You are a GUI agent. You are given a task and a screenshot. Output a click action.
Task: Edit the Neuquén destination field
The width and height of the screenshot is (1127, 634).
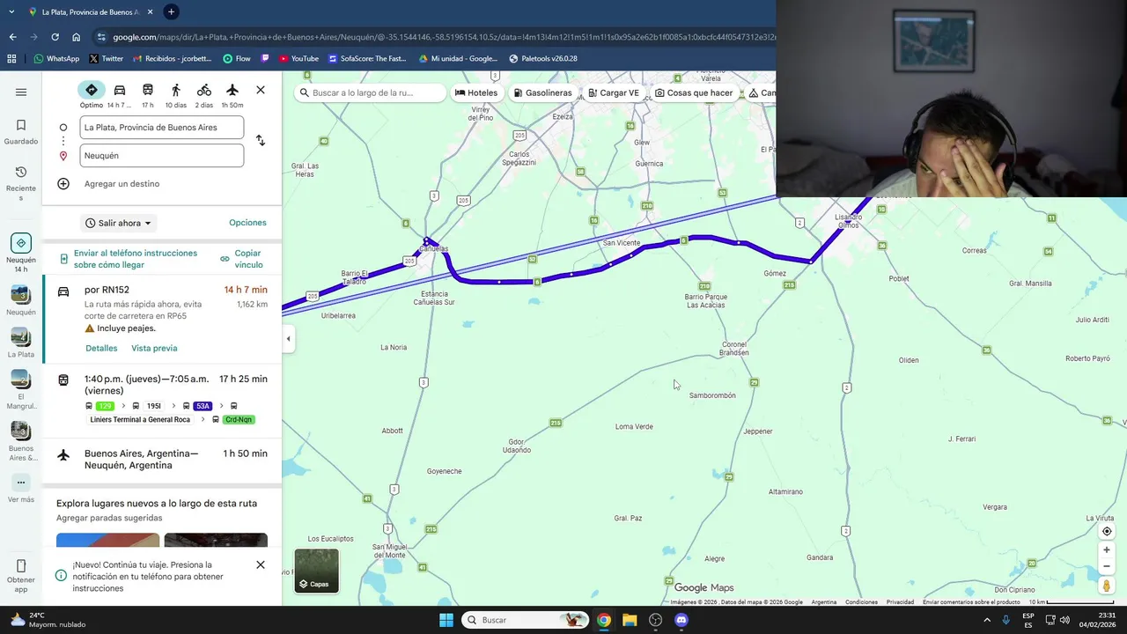coord(162,156)
